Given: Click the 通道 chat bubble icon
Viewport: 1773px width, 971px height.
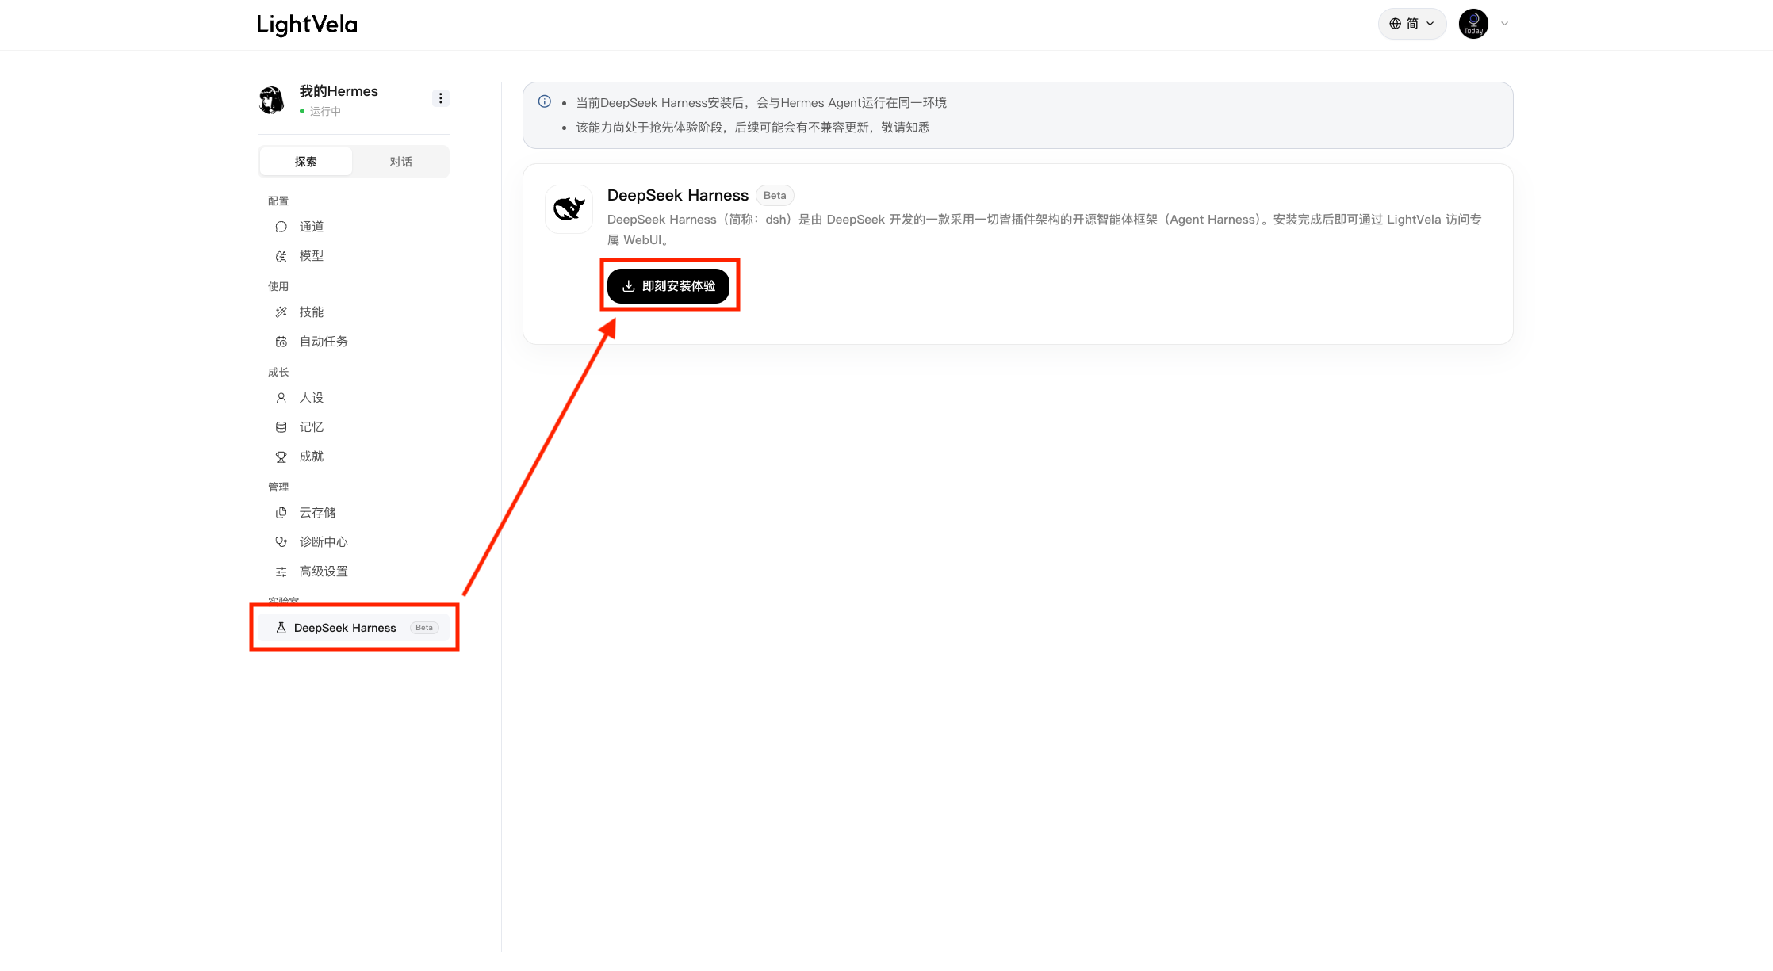Looking at the screenshot, I should point(281,227).
